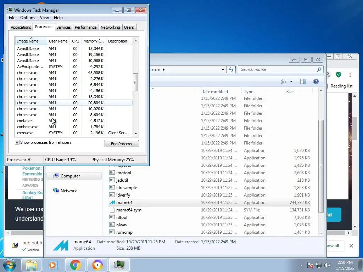Click Explorer address bar refresh button
Image resolution: width=363 pixels, height=272 pixels.
pyautogui.click(x=231, y=69)
